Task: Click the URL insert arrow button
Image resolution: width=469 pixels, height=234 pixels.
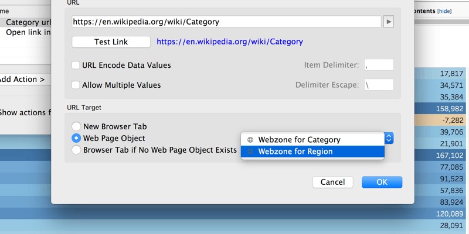Action: pyautogui.click(x=389, y=22)
